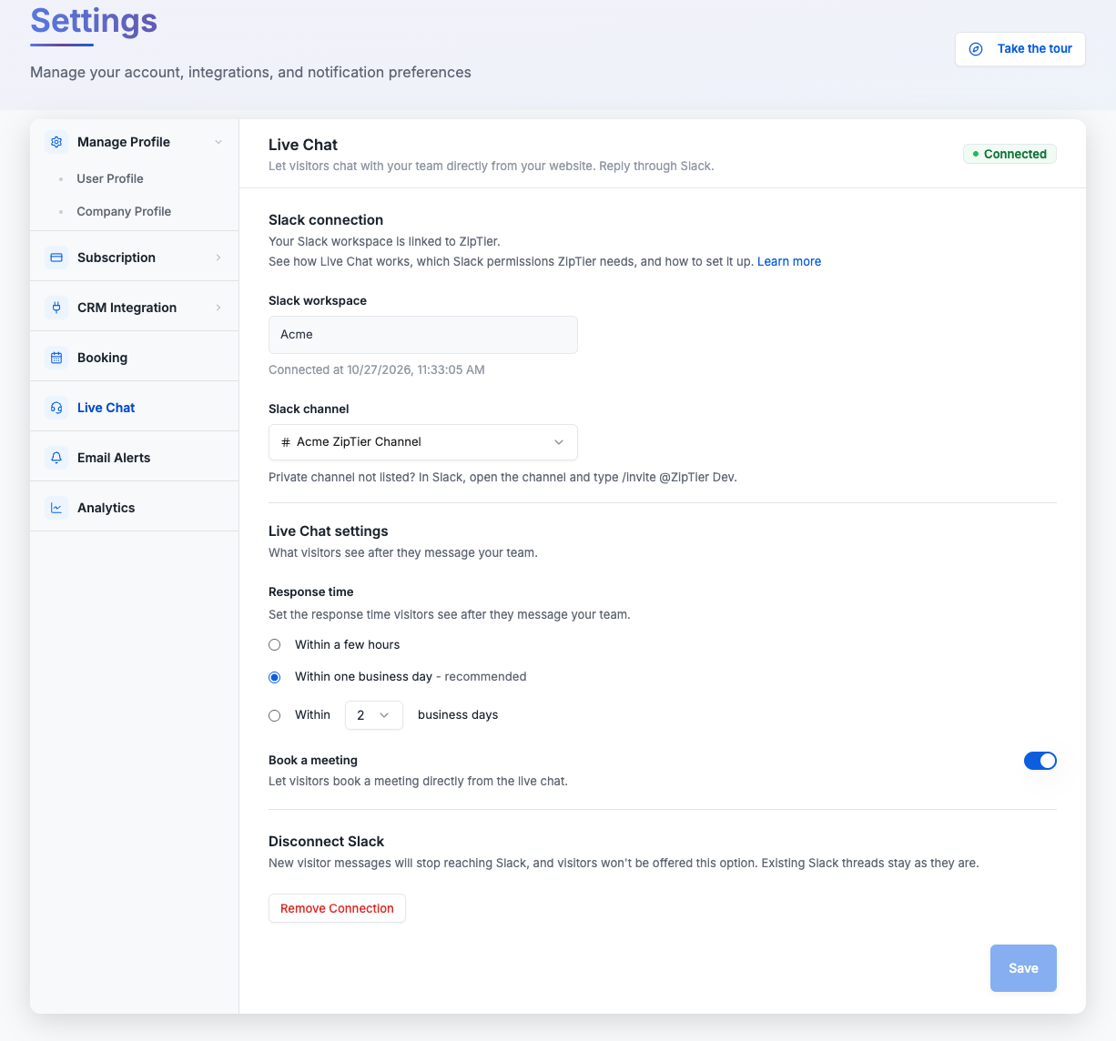
Task: Select Within one business day radio
Action: point(275,677)
